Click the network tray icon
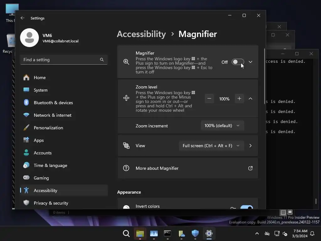321x241 pixels. 277,233
